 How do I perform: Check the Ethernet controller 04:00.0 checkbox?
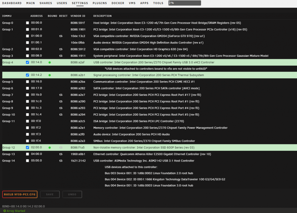[27, 154]
